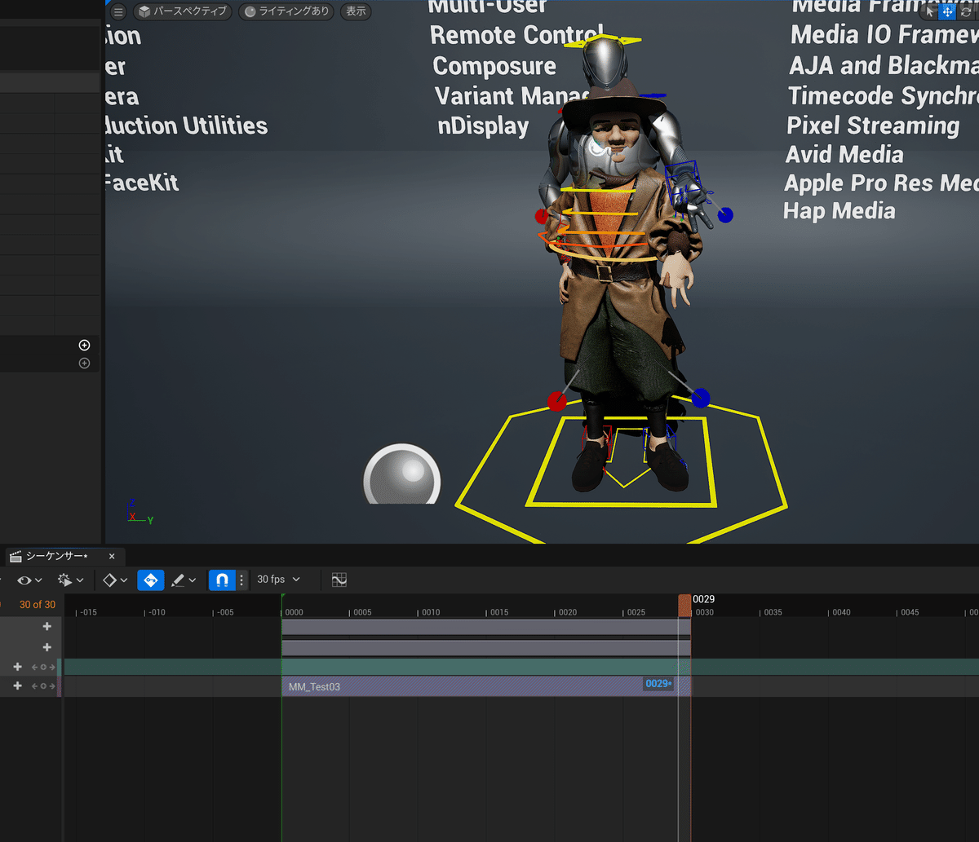Open the 30 fps frame rate dropdown

(x=279, y=580)
